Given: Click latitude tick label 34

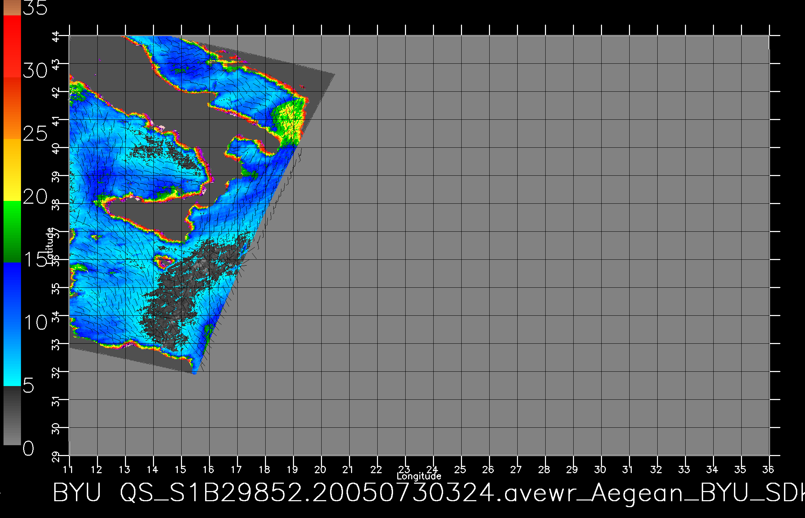Looking at the screenshot, I should (x=56, y=316).
